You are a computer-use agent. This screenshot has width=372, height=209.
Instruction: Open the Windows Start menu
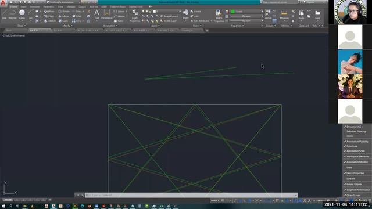pyautogui.click(x=3, y=206)
